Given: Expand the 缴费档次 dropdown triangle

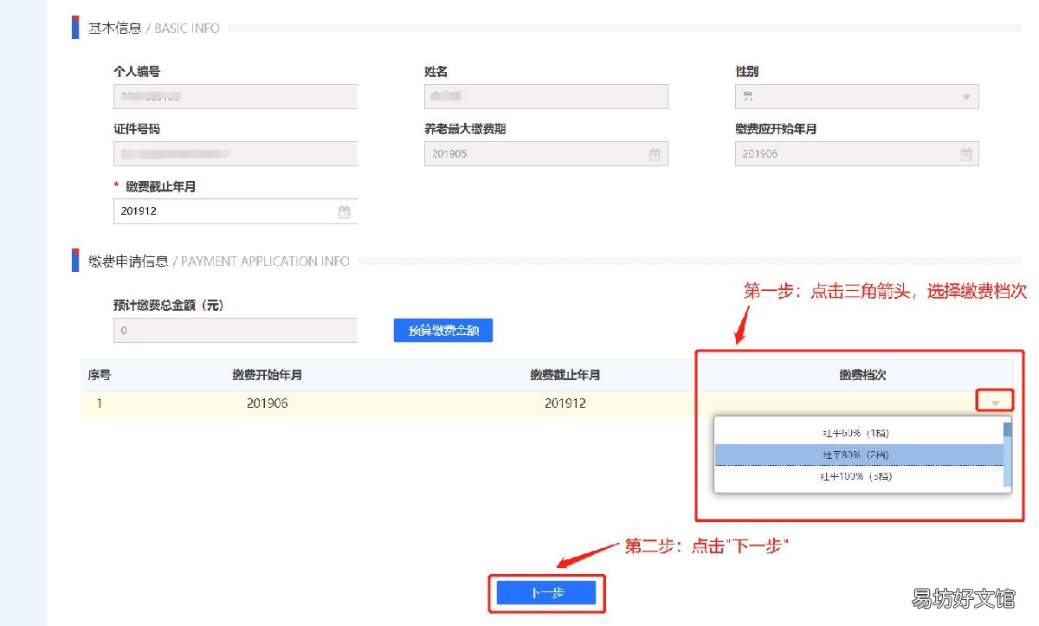Looking at the screenshot, I should point(996,403).
